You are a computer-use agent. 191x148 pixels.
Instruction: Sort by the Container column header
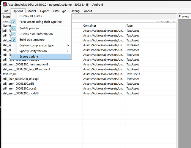104,26
